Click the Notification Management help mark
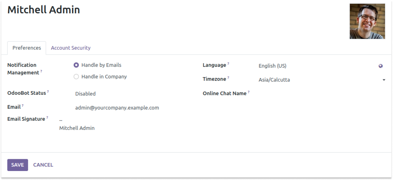This screenshot has height=180, width=393. coord(41,71)
